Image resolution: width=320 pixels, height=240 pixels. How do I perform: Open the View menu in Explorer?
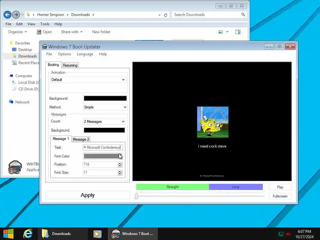(31, 24)
